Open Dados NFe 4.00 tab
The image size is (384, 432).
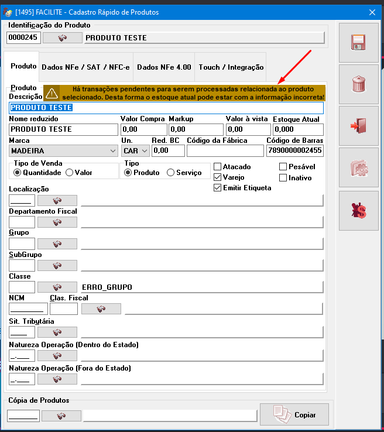[164, 67]
